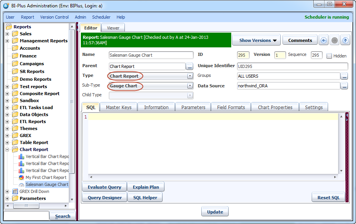The height and width of the screenshot is (224, 356).
Task: Toggle the Hidden checkbox
Action: pyautogui.click(x=329, y=56)
